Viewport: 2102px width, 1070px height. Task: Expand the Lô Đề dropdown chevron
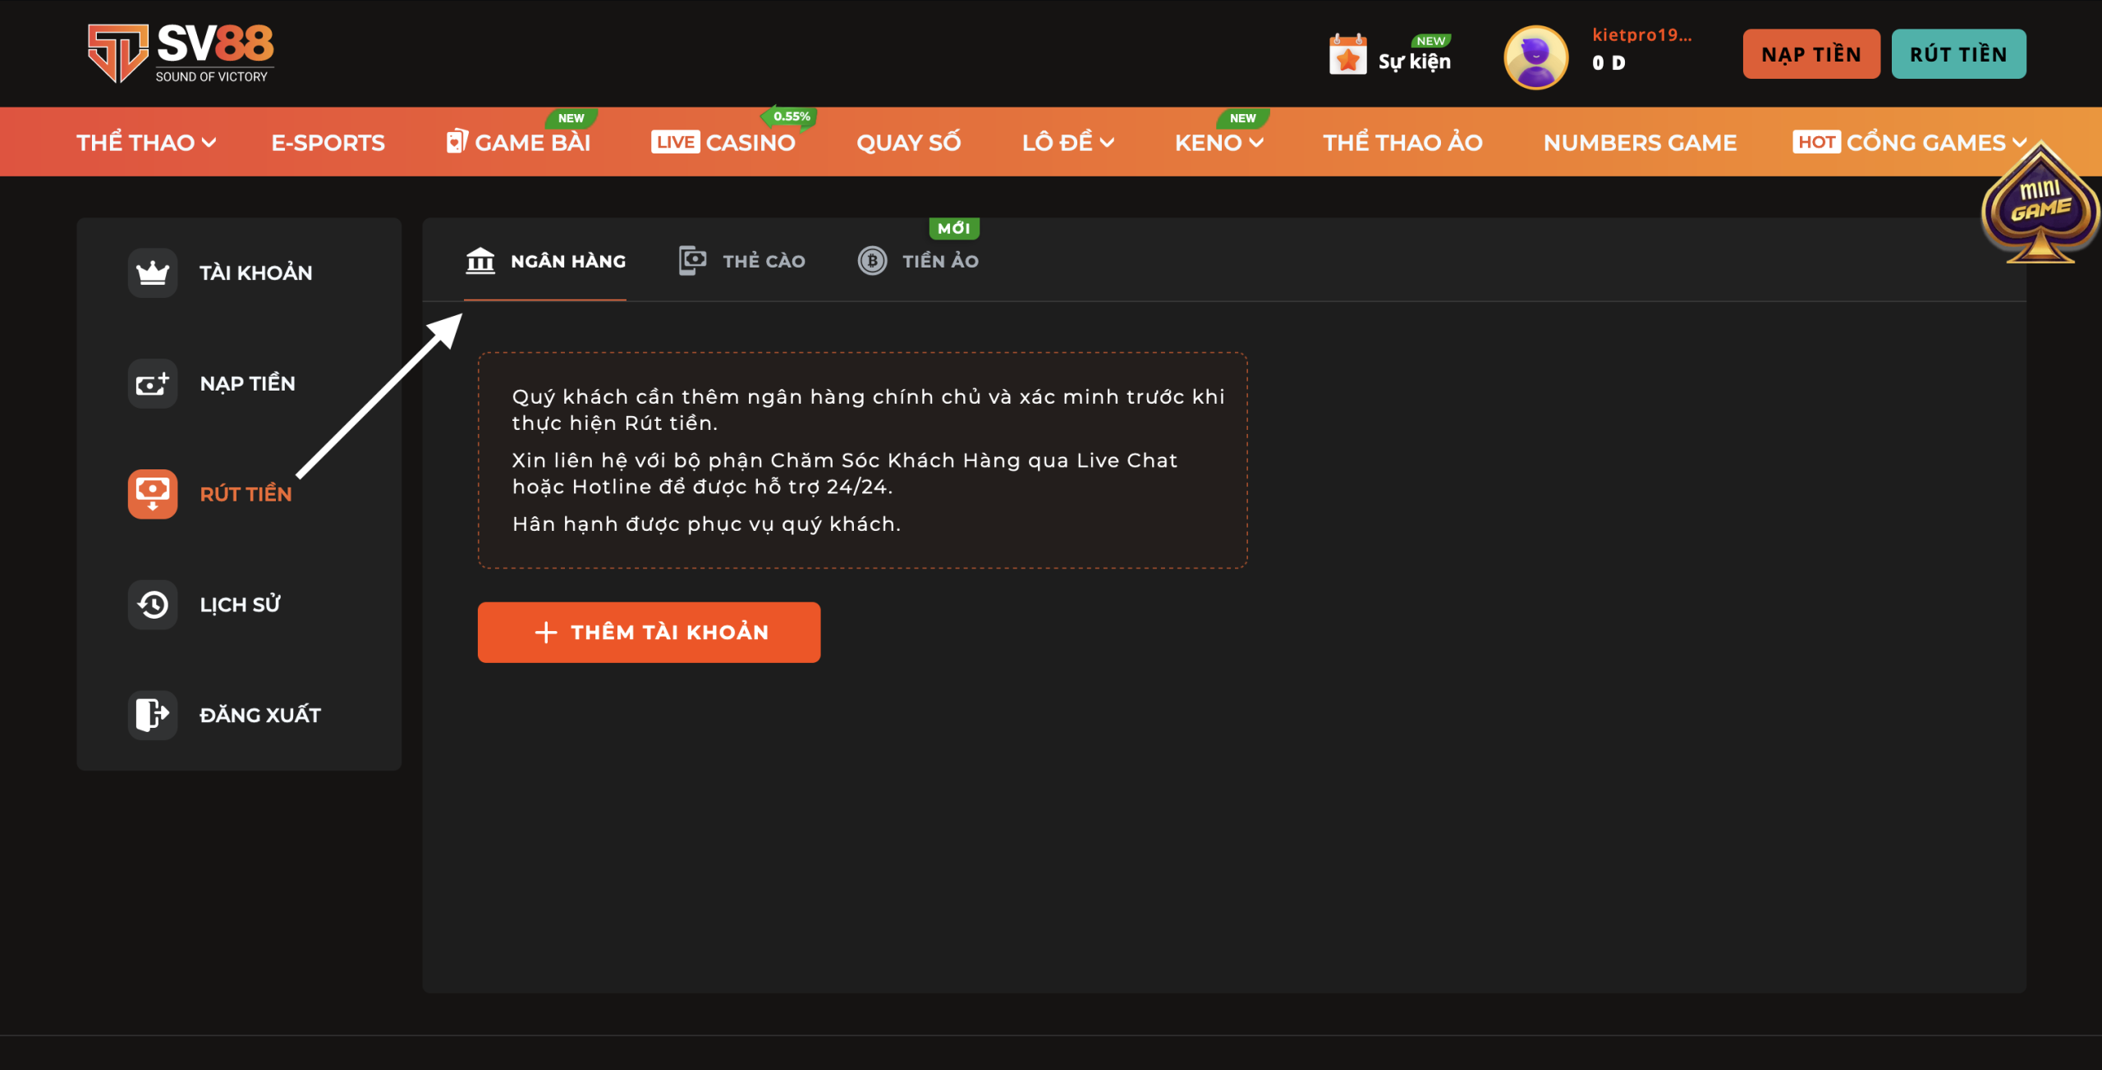pos(1107,143)
